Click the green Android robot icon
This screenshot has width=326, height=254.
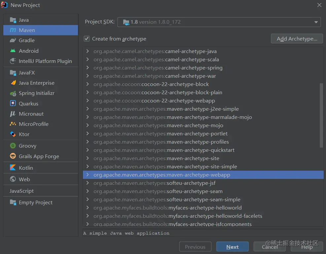coord(13,51)
